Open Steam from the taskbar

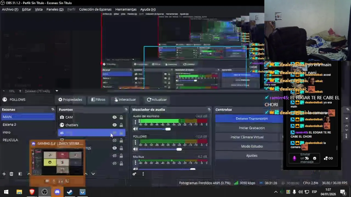coord(70,192)
